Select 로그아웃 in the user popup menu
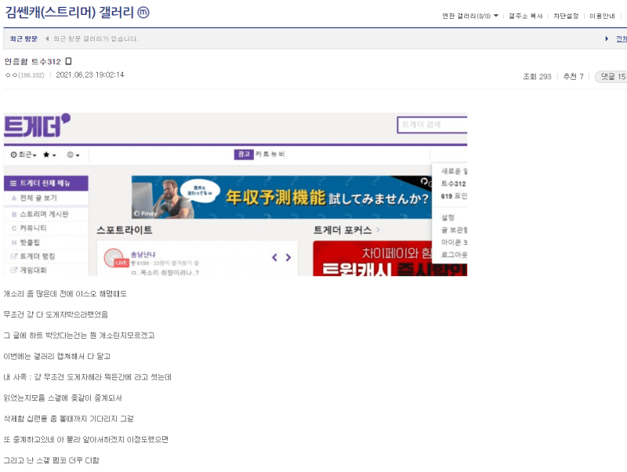This screenshot has height=472, width=627. click(454, 255)
